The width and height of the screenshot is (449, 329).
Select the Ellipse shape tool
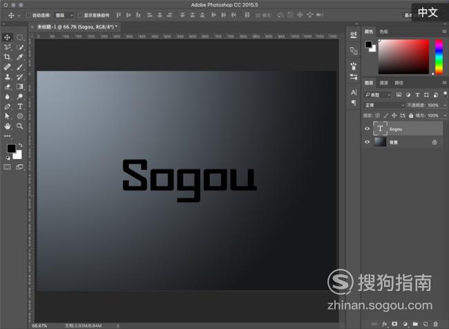pyautogui.click(x=19, y=116)
